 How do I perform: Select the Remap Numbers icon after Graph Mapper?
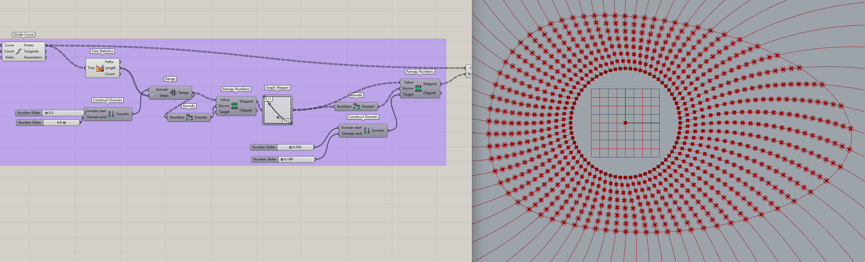418,88
